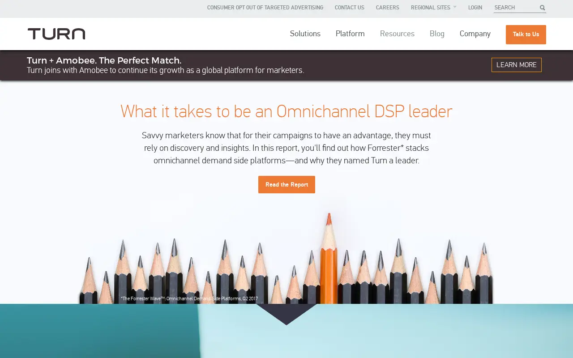
Task: Click the Omnichannel DSP leader headline
Action: [x=286, y=111]
